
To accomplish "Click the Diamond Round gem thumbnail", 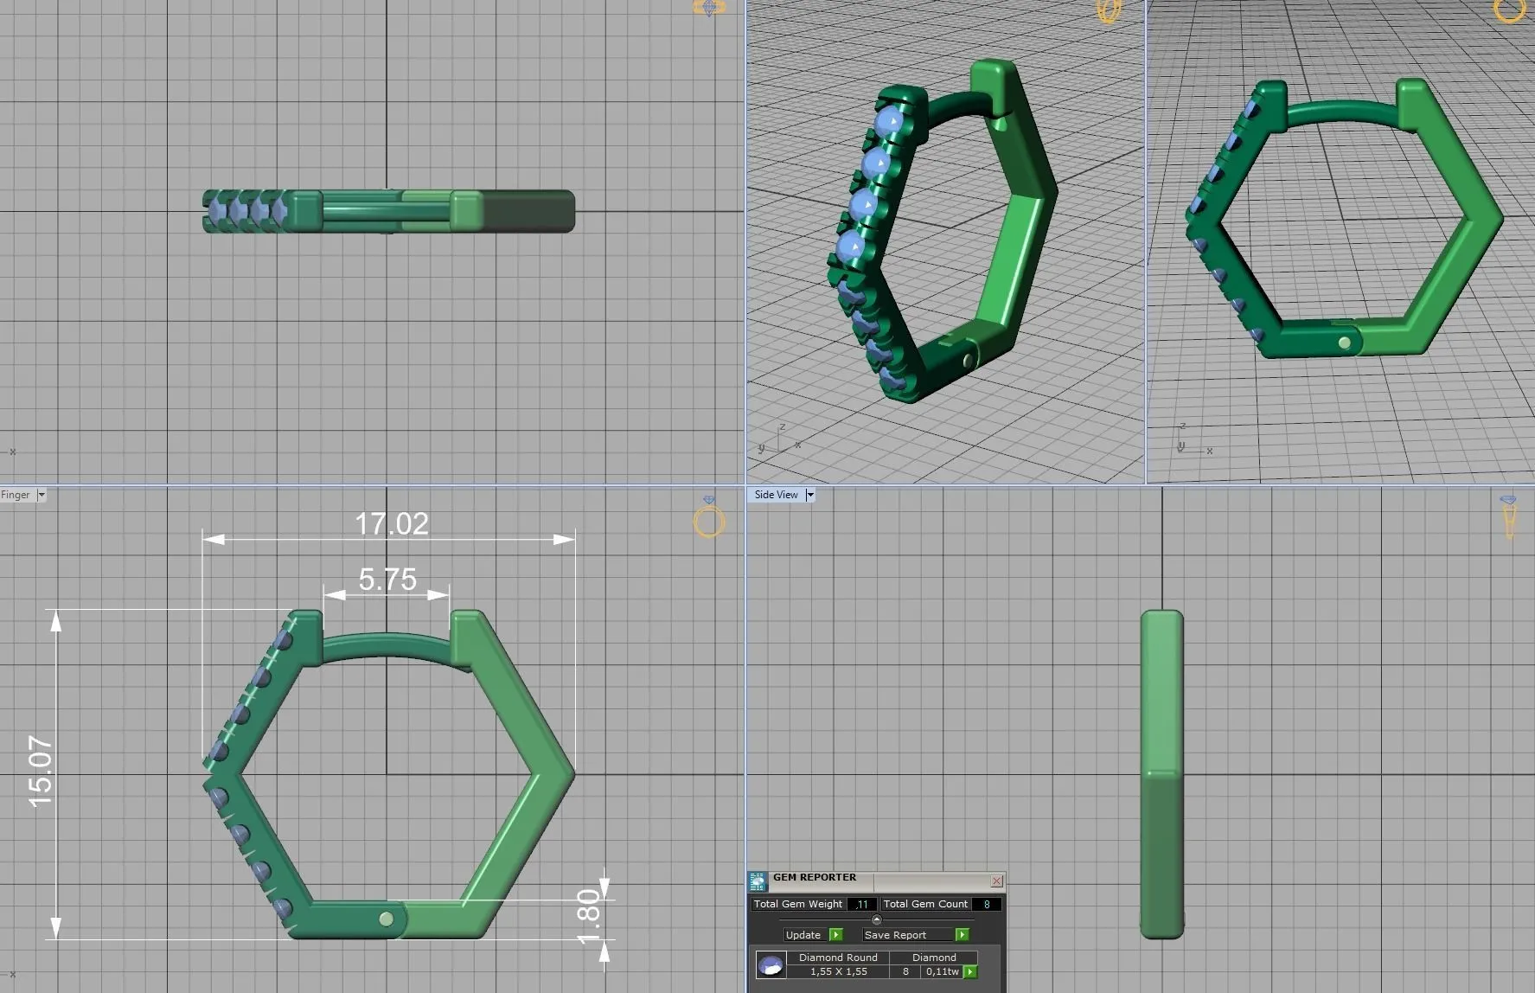I will click(771, 964).
